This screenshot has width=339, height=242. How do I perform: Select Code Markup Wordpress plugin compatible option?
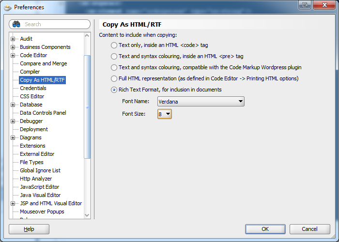pos(114,67)
